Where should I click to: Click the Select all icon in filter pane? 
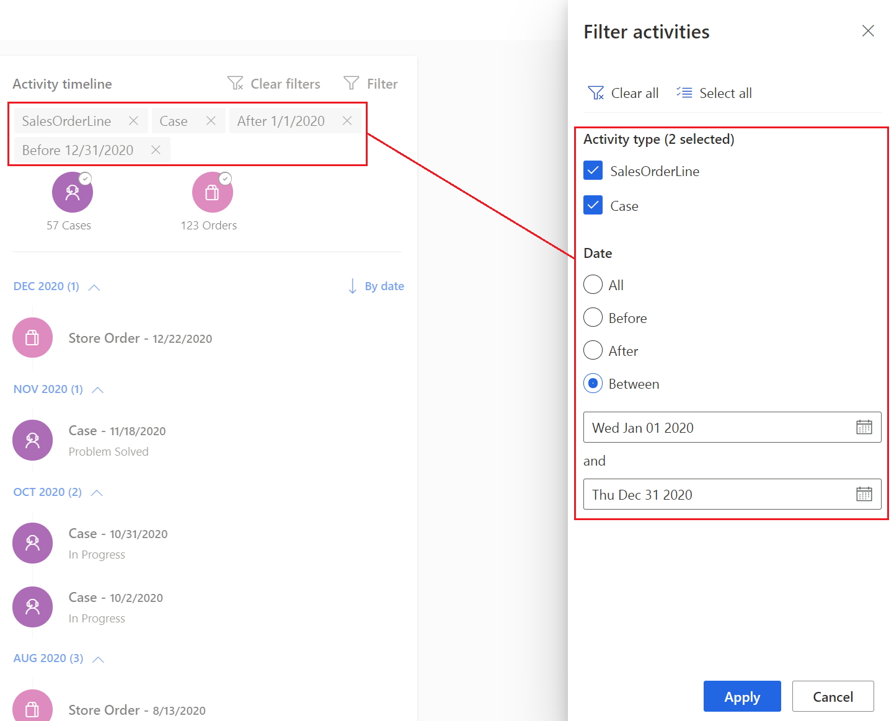pos(684,92)
